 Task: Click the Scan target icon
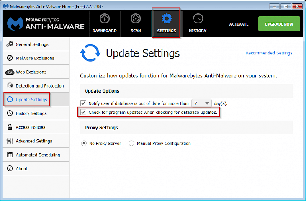[136, 19]
